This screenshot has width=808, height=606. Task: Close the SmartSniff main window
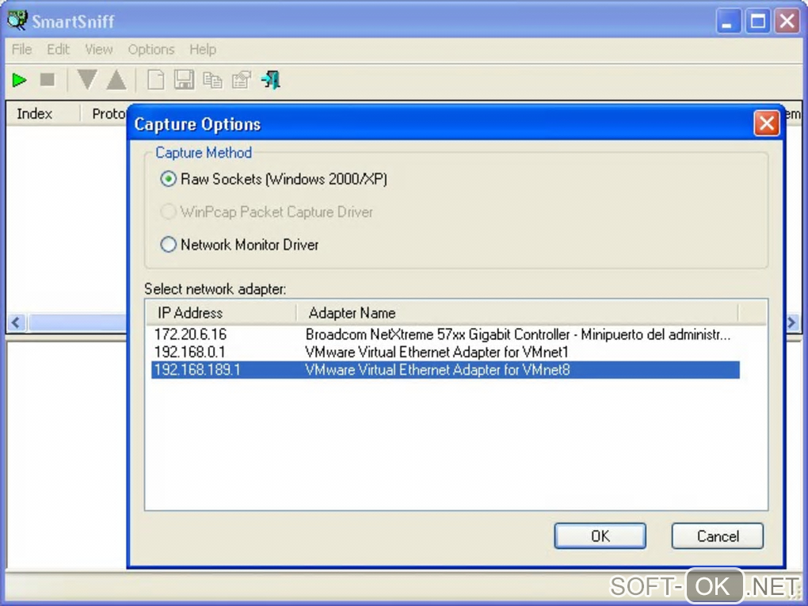pyautogui.click(x=787, y=21)
